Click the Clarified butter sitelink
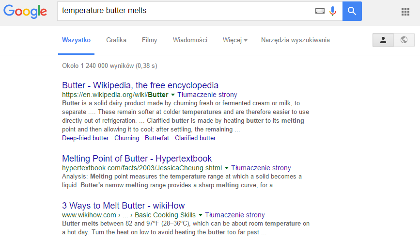This screenshot has width=420, height=244. point(195,138)
